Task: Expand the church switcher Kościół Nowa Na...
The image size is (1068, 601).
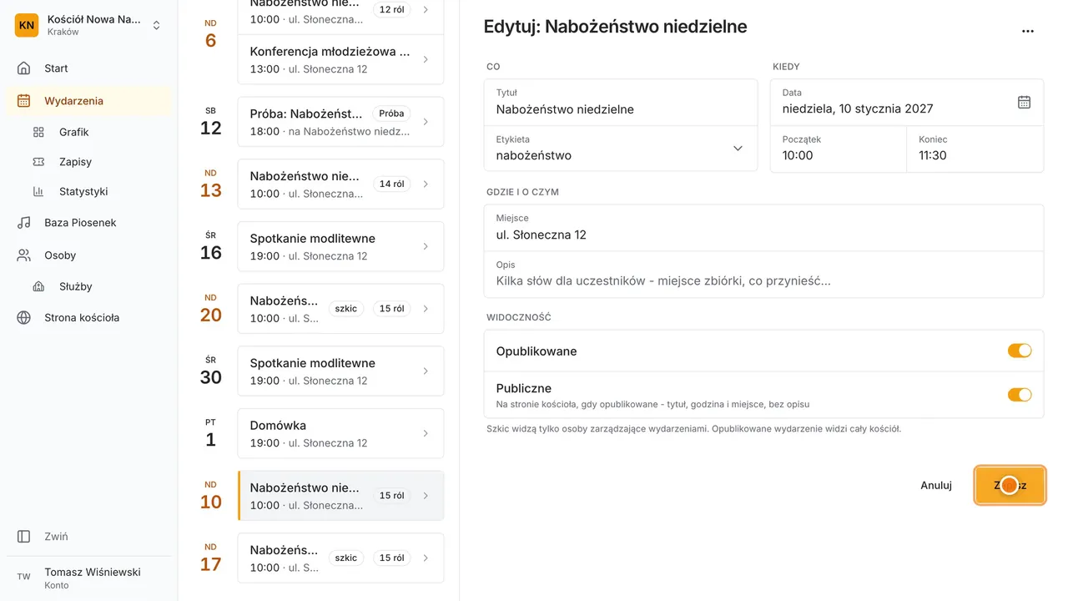Action: pos(156,26)
